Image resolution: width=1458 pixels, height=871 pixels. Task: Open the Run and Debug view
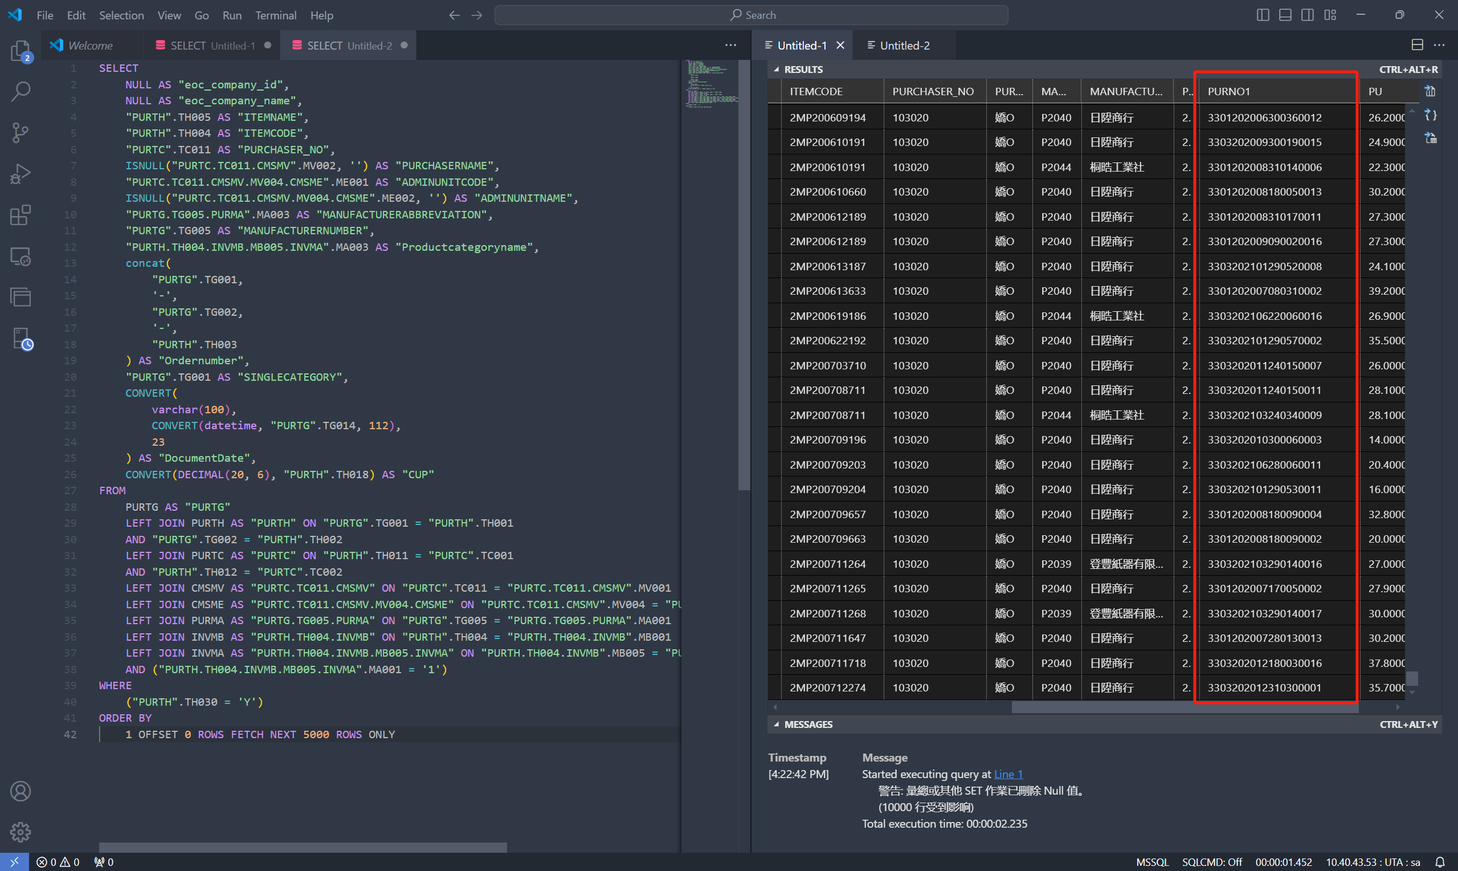tap(21, 174)
